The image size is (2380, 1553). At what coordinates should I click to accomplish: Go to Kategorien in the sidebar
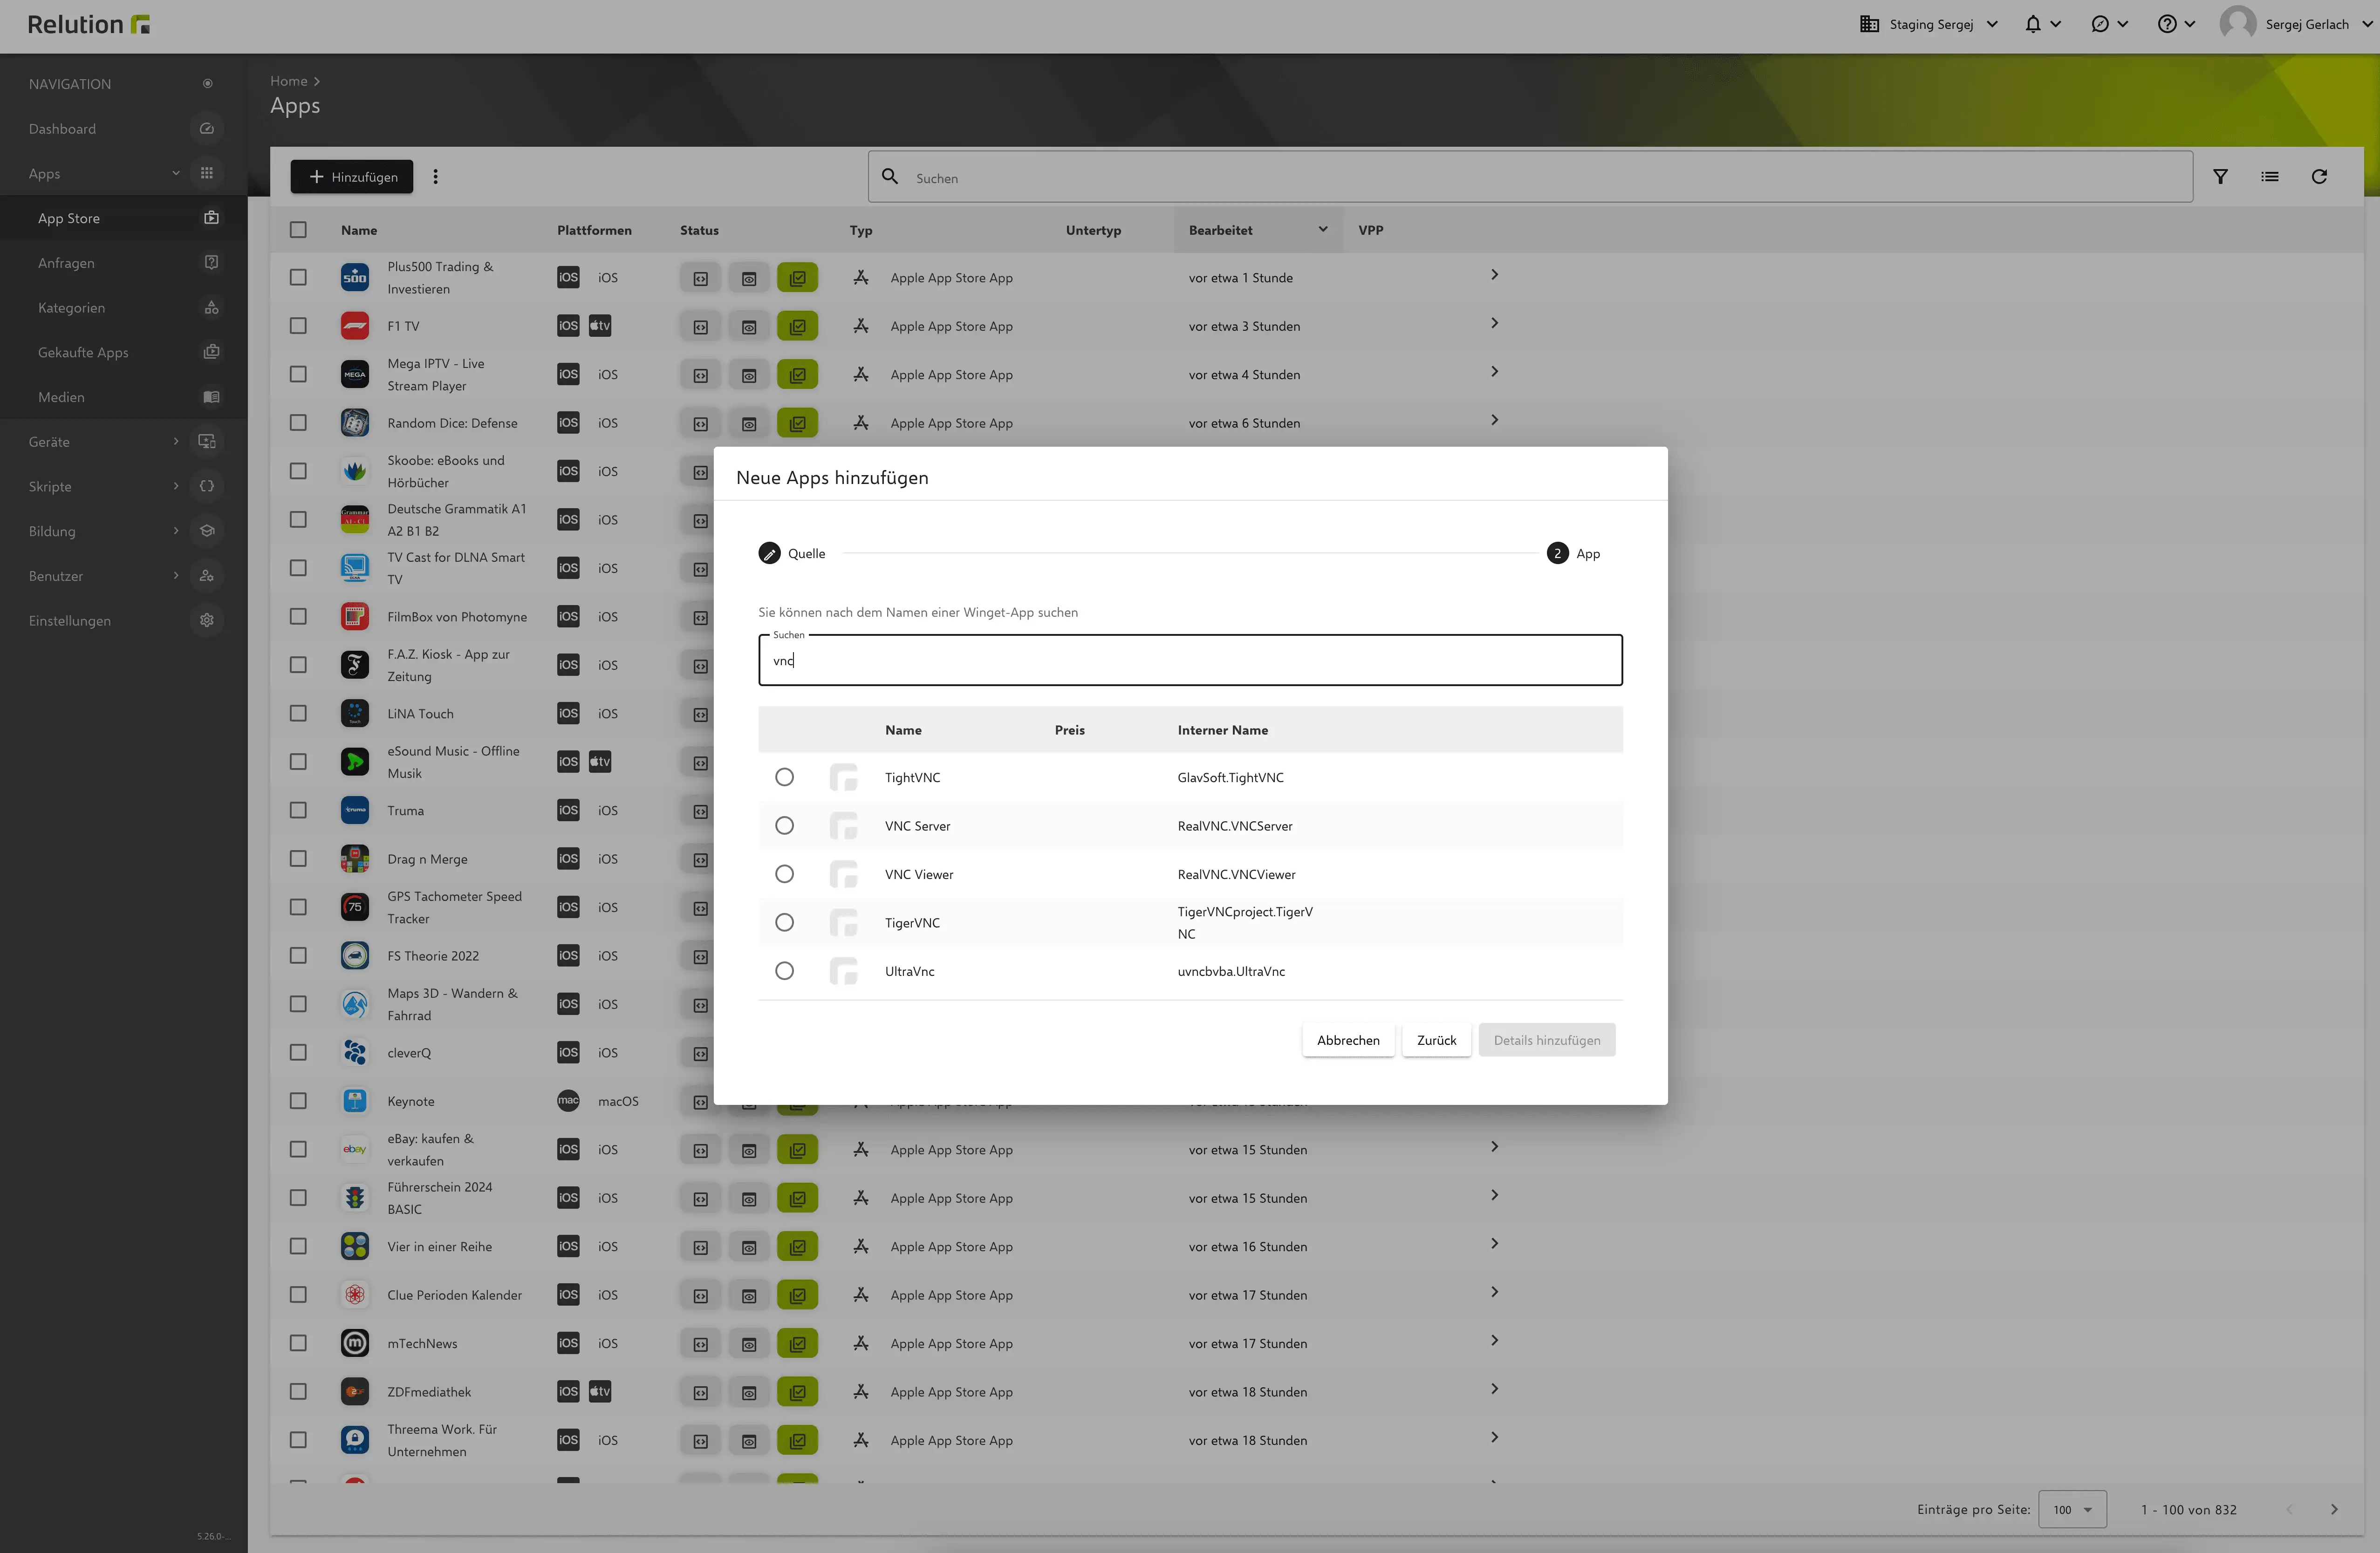pos(124,308)
